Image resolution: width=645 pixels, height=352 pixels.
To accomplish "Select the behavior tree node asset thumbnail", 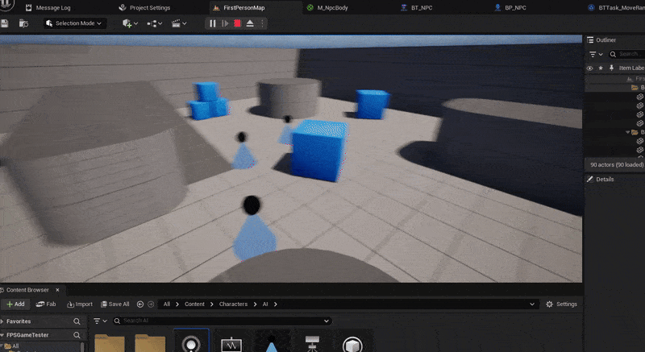I will click(312, 342).
